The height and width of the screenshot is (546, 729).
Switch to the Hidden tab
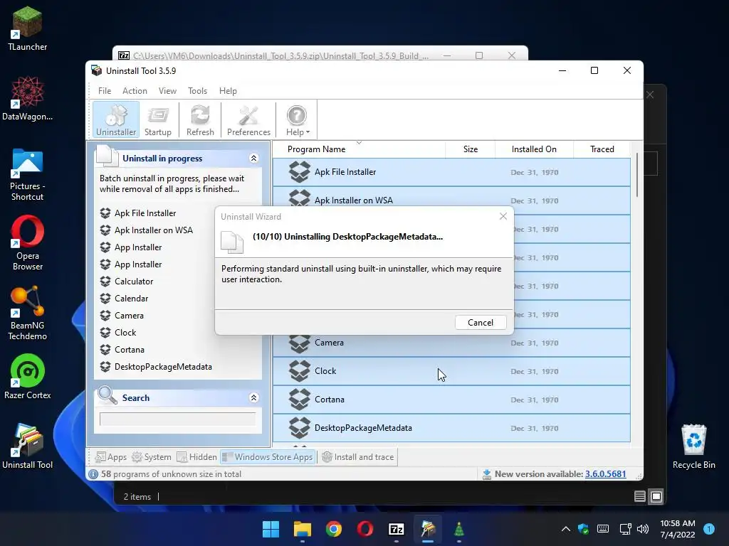pyautogui.click(x=196, y=457)
